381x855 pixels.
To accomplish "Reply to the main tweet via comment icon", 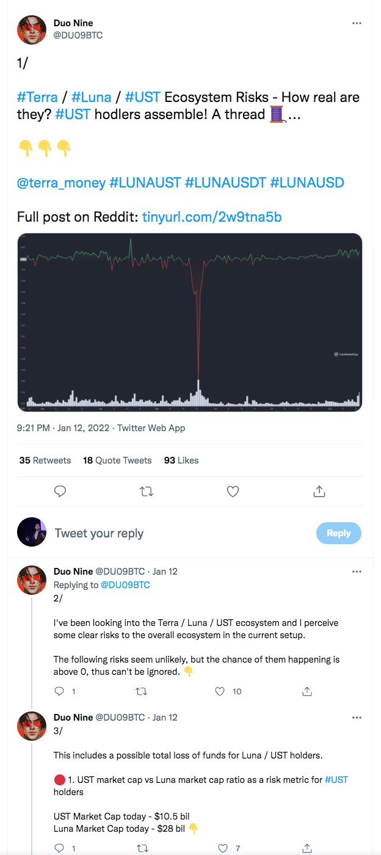I will click(x=60, y=491).
